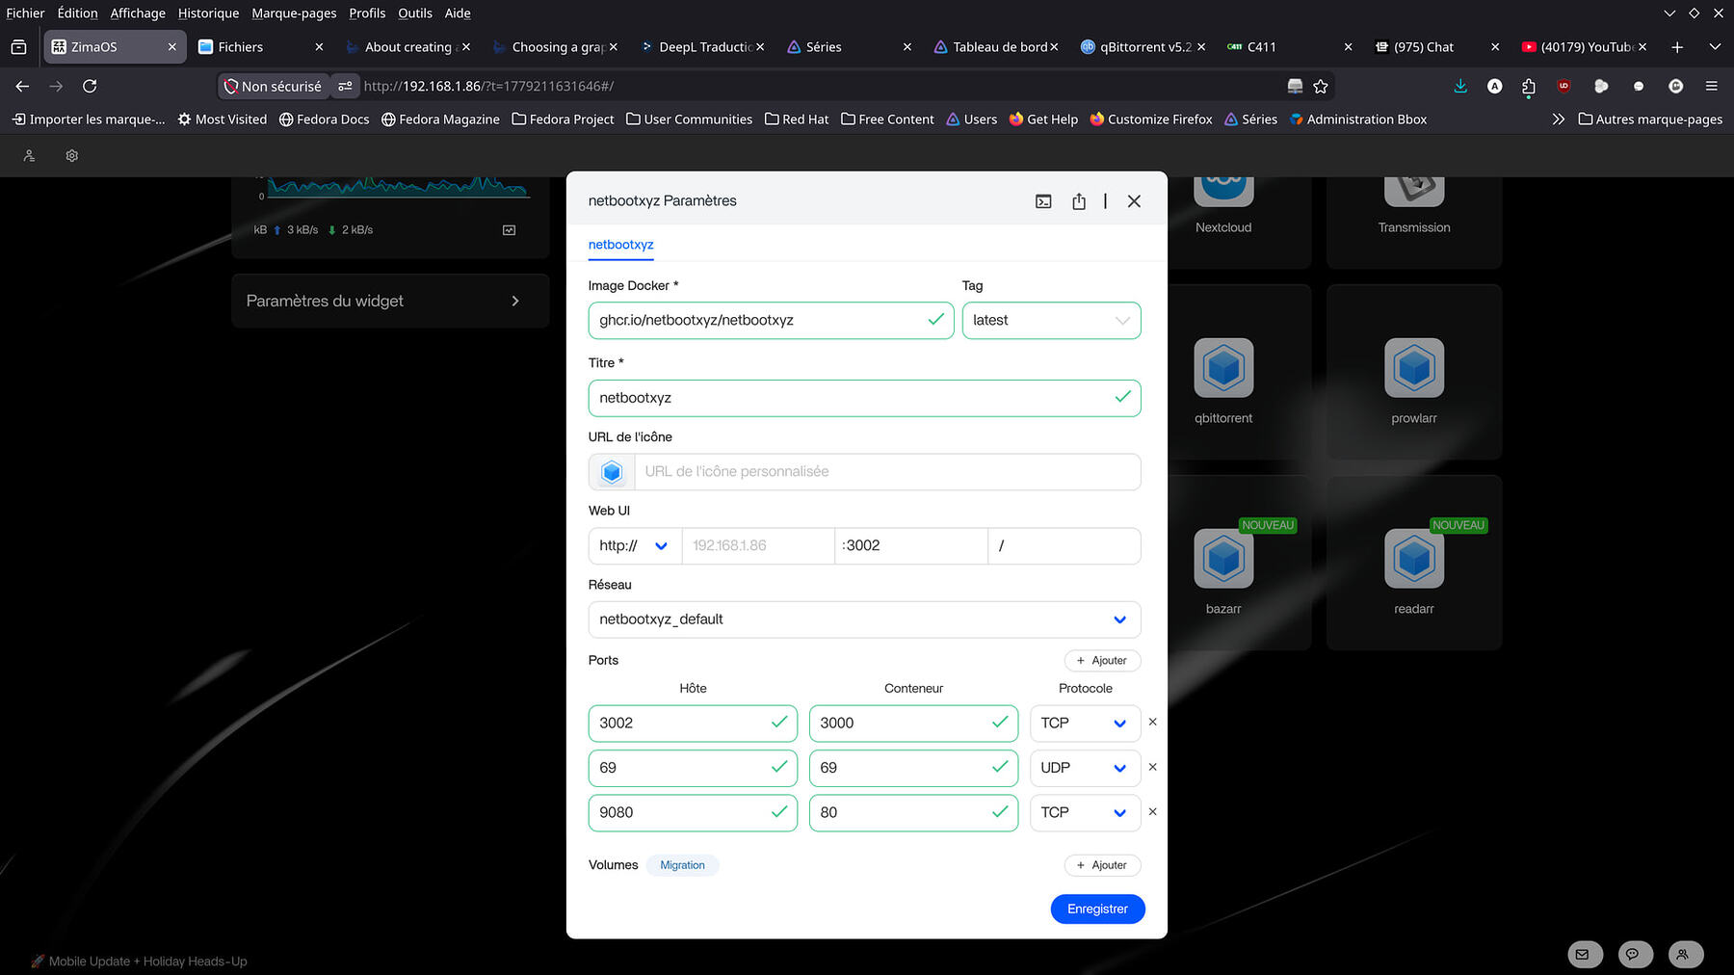This screenshot has height=975, width=1734.
Task: Open the Tag dropdown showing latest
Action: 1051,320
